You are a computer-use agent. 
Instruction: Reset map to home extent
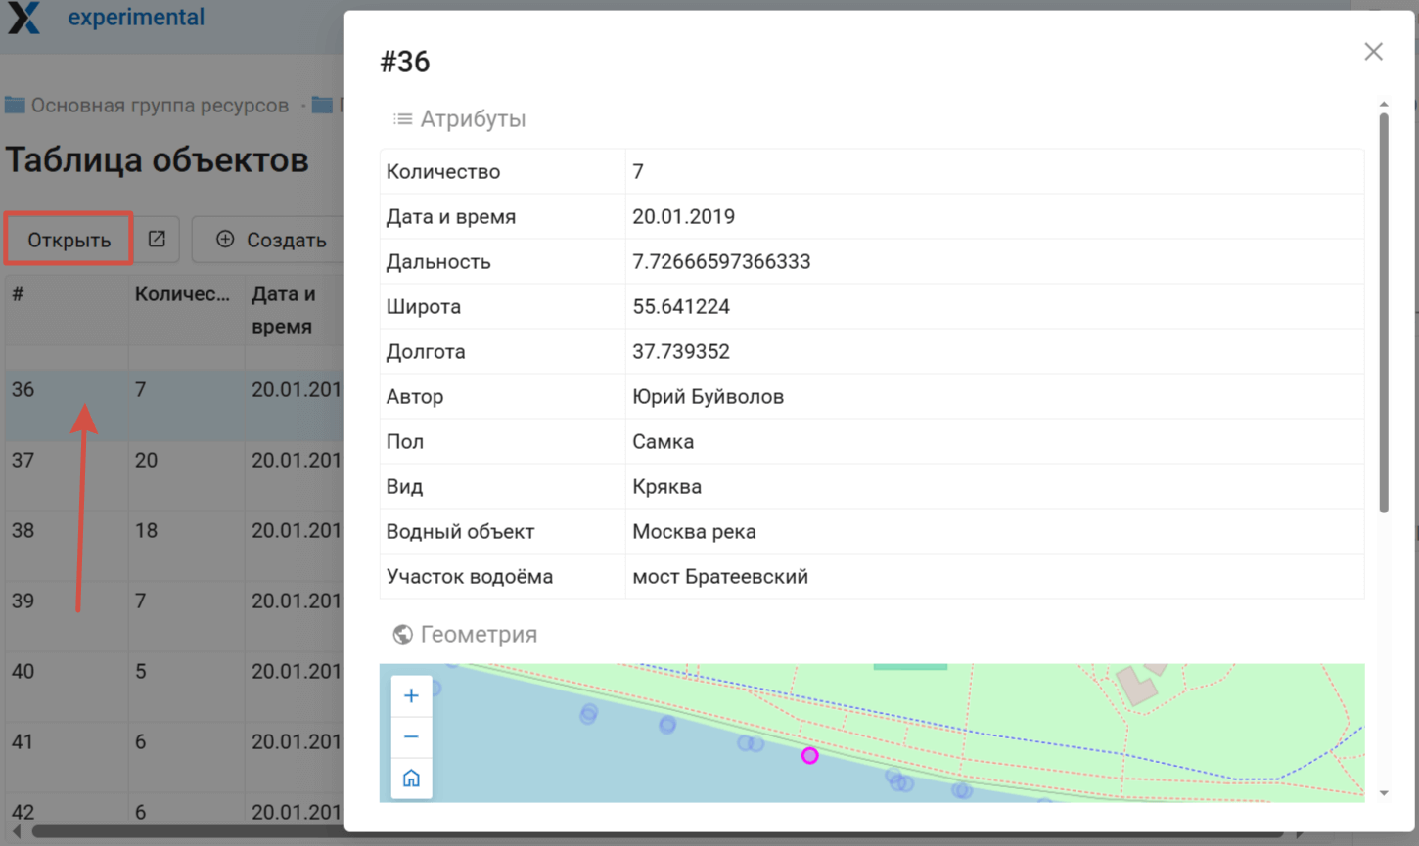coord(411,779)
